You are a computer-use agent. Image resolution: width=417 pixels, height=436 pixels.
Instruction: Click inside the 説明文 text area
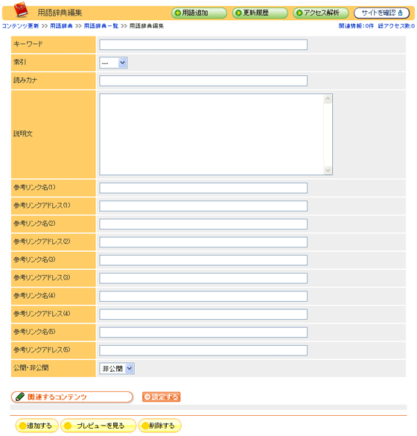[x=211, y=134]
